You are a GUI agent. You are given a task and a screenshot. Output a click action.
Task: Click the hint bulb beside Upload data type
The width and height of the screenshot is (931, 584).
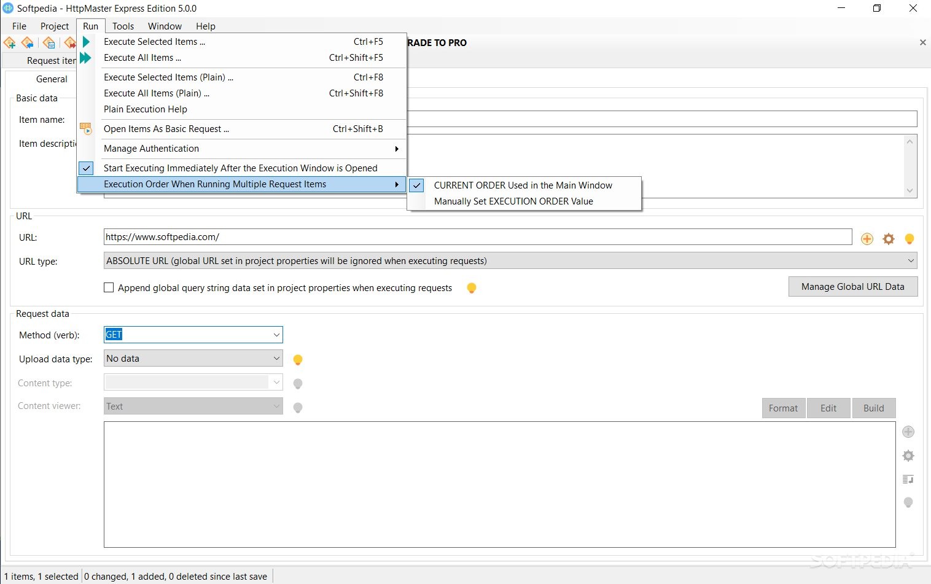tap(298, 360)
